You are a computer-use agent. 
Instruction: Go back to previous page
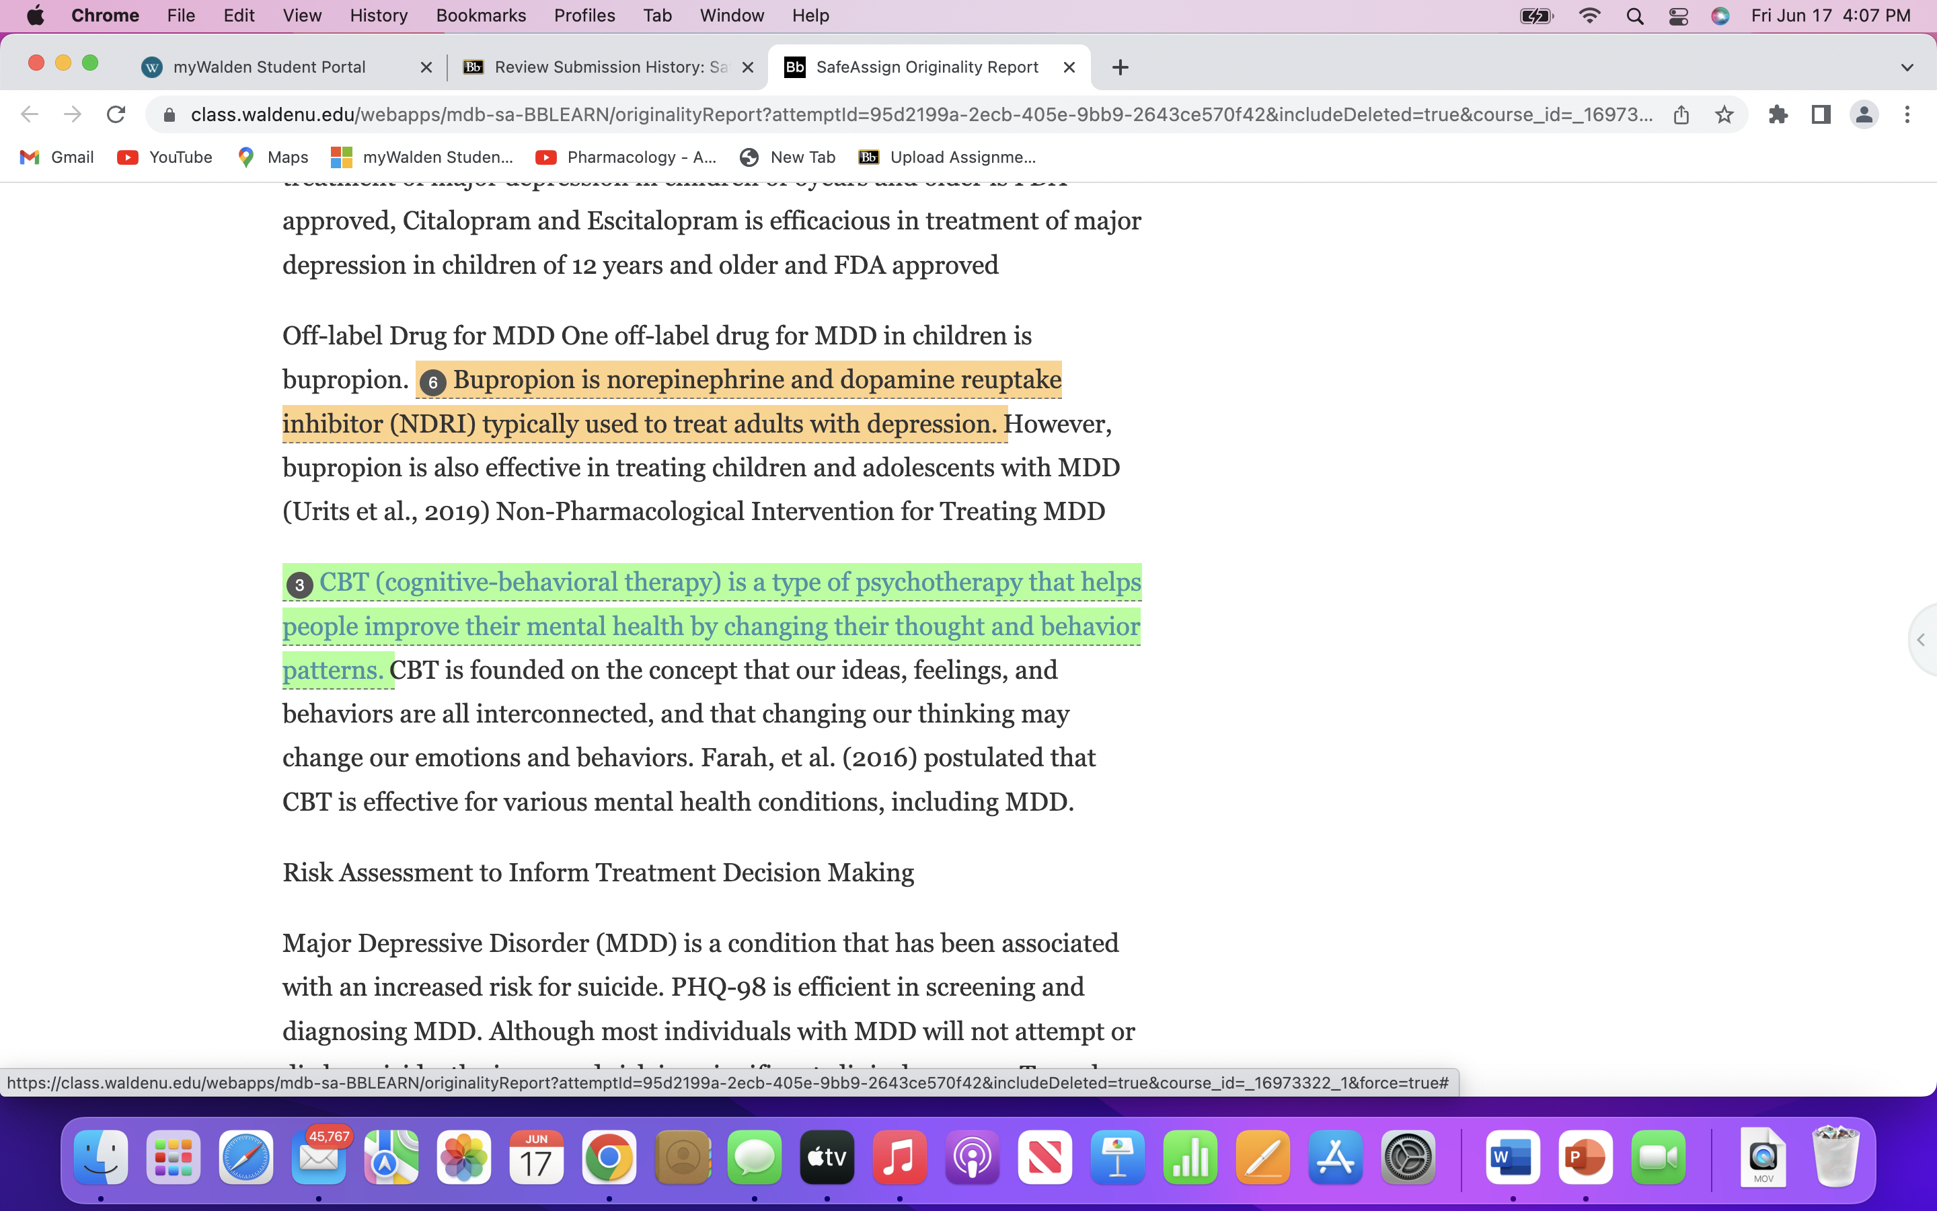coord(30,114)
